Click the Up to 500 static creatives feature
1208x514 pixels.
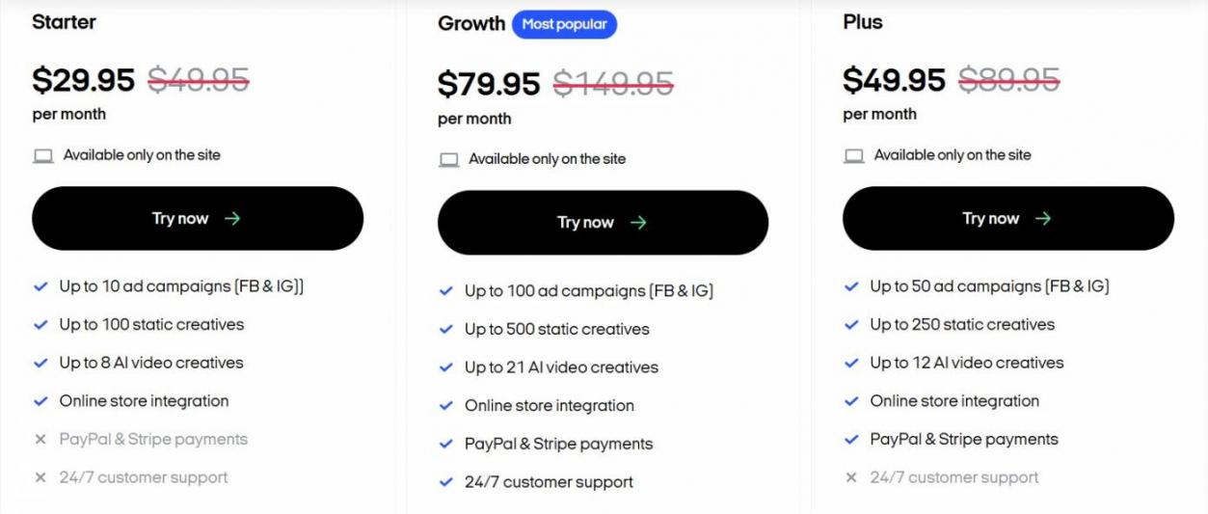tap(556, 329)
